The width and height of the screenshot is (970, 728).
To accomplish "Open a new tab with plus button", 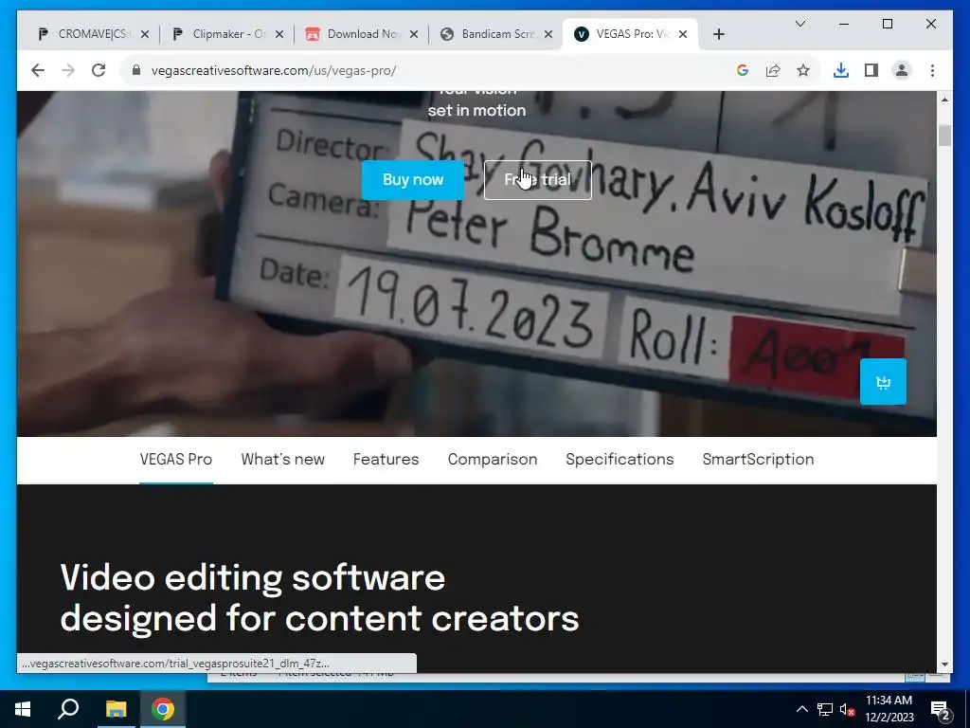I will [x=718, y=34].
